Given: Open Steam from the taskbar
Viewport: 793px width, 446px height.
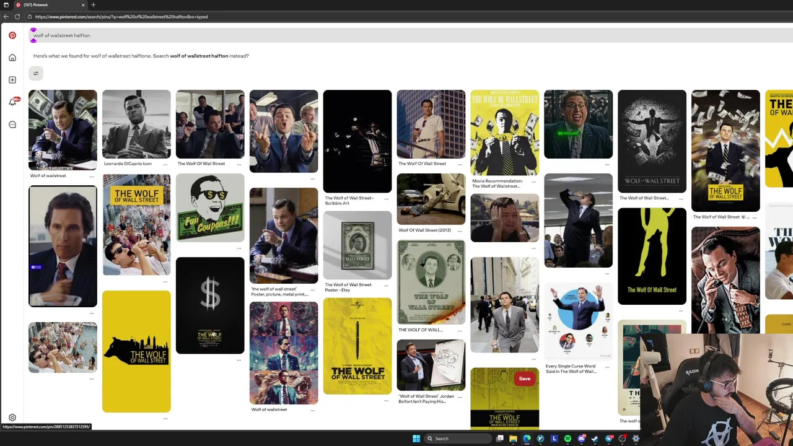Looking at the screenshot, I should click(x=595, y=439).
